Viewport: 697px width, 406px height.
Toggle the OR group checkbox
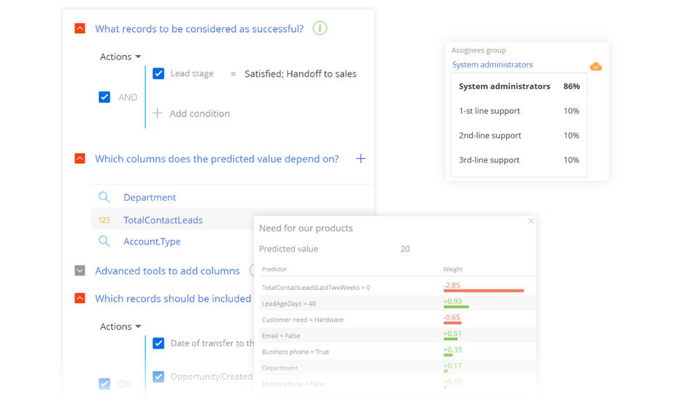click(105, 384)
